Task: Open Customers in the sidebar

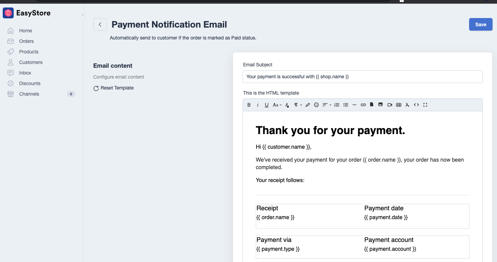Action: click(x=31, y=62)
